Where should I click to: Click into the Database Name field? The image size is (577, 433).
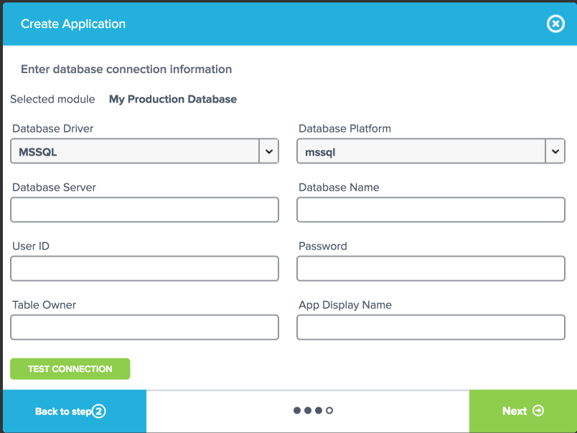pyautogui.click(x=431, y=210)
